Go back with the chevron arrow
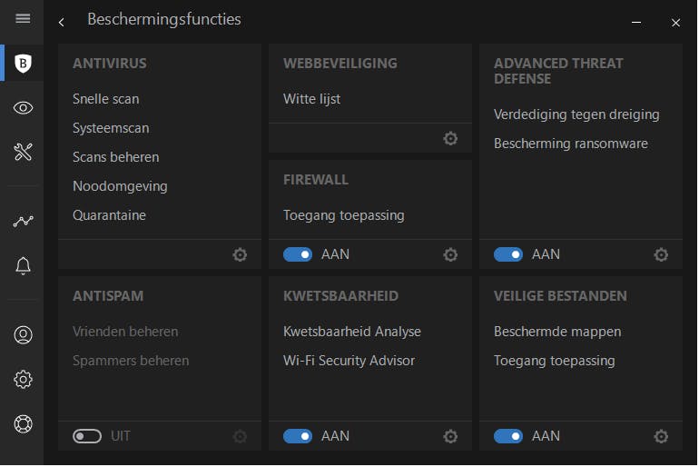 click(61, 22)
